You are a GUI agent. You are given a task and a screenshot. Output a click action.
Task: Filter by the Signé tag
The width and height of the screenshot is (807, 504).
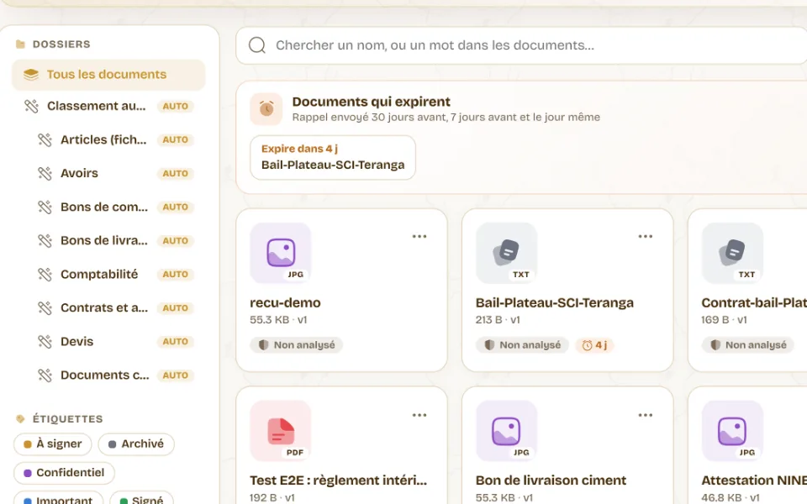click(x=141, y=499)
